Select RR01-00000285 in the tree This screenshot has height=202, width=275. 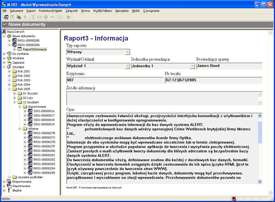tap(44, 173)
